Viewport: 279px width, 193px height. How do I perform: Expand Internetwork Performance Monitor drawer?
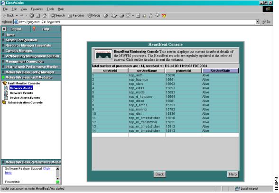point(31,67)
